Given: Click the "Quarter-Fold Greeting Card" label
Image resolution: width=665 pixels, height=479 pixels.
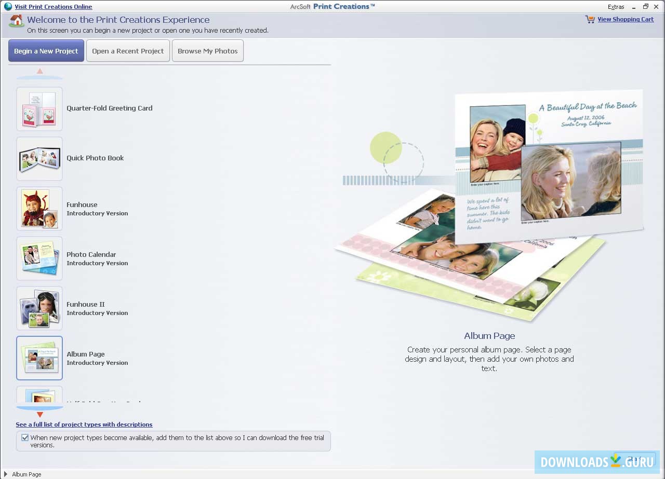Looking at the screenshot, I should [110, 108].
